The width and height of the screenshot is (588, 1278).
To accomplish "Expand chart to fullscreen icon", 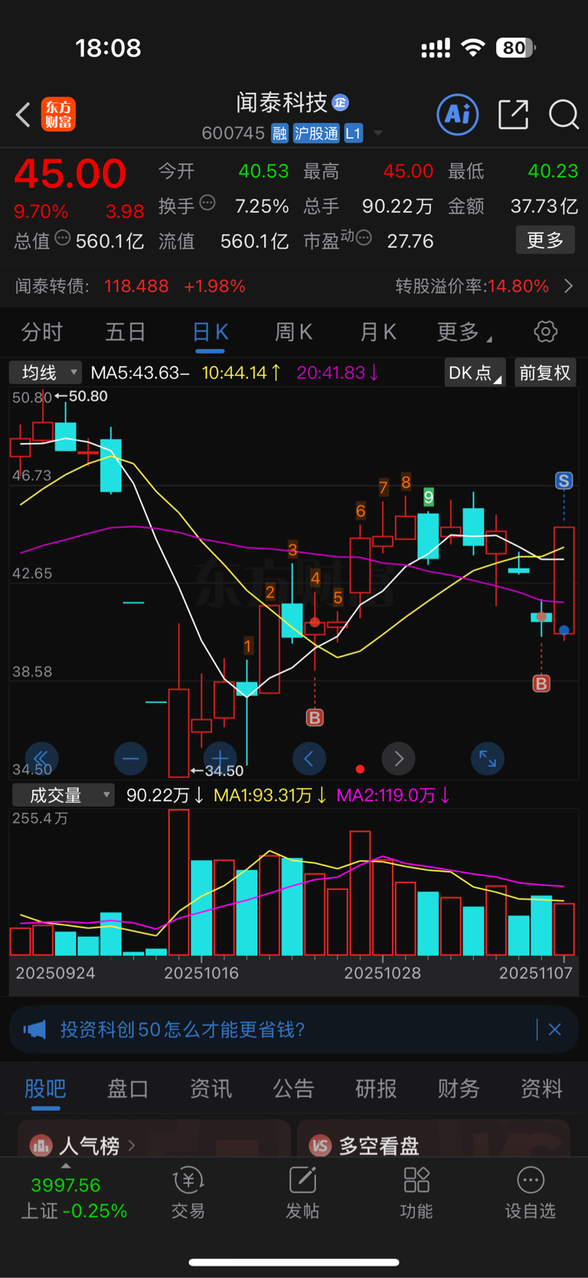I will pos(488,758).
